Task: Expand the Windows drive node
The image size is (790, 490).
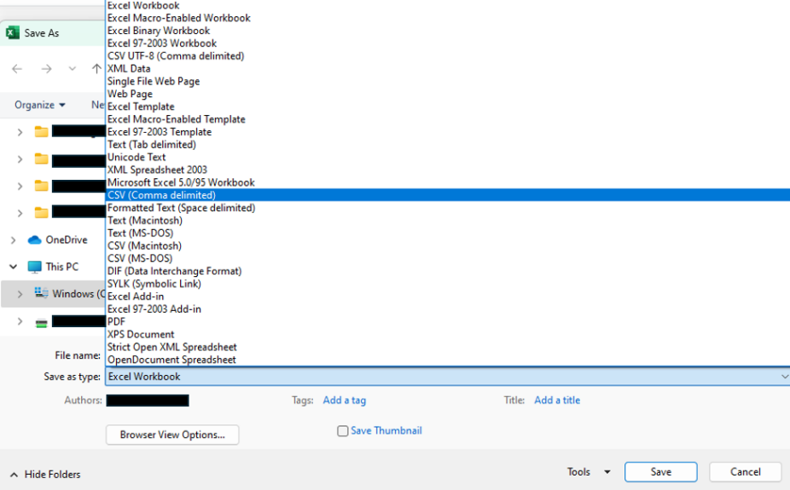Action: pos(20,294)
